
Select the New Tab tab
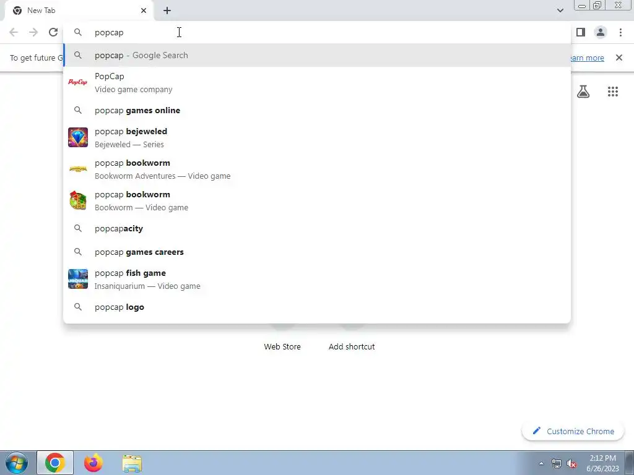point(79,11)
